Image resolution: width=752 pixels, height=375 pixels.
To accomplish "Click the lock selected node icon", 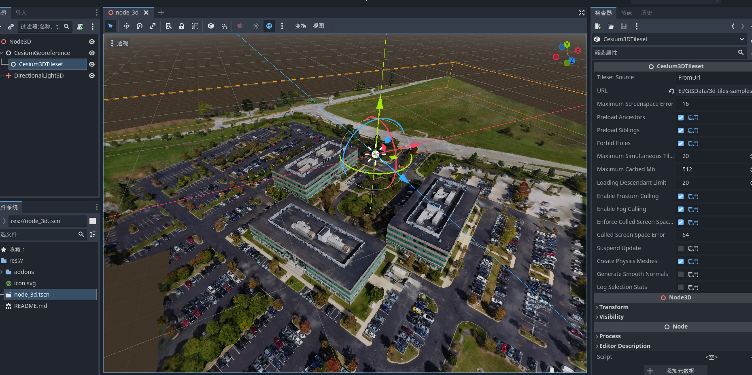I will pyautogui.click(x=182, y=26).
